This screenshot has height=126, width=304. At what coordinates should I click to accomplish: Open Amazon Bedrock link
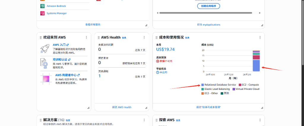point(56,6)
